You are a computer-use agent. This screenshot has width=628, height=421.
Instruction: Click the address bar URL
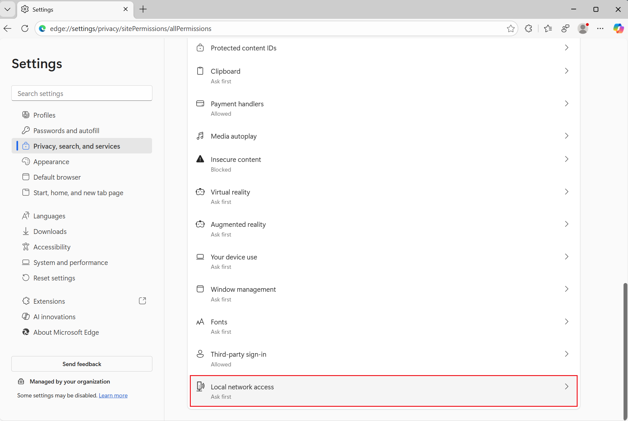[x=131, y=28]
